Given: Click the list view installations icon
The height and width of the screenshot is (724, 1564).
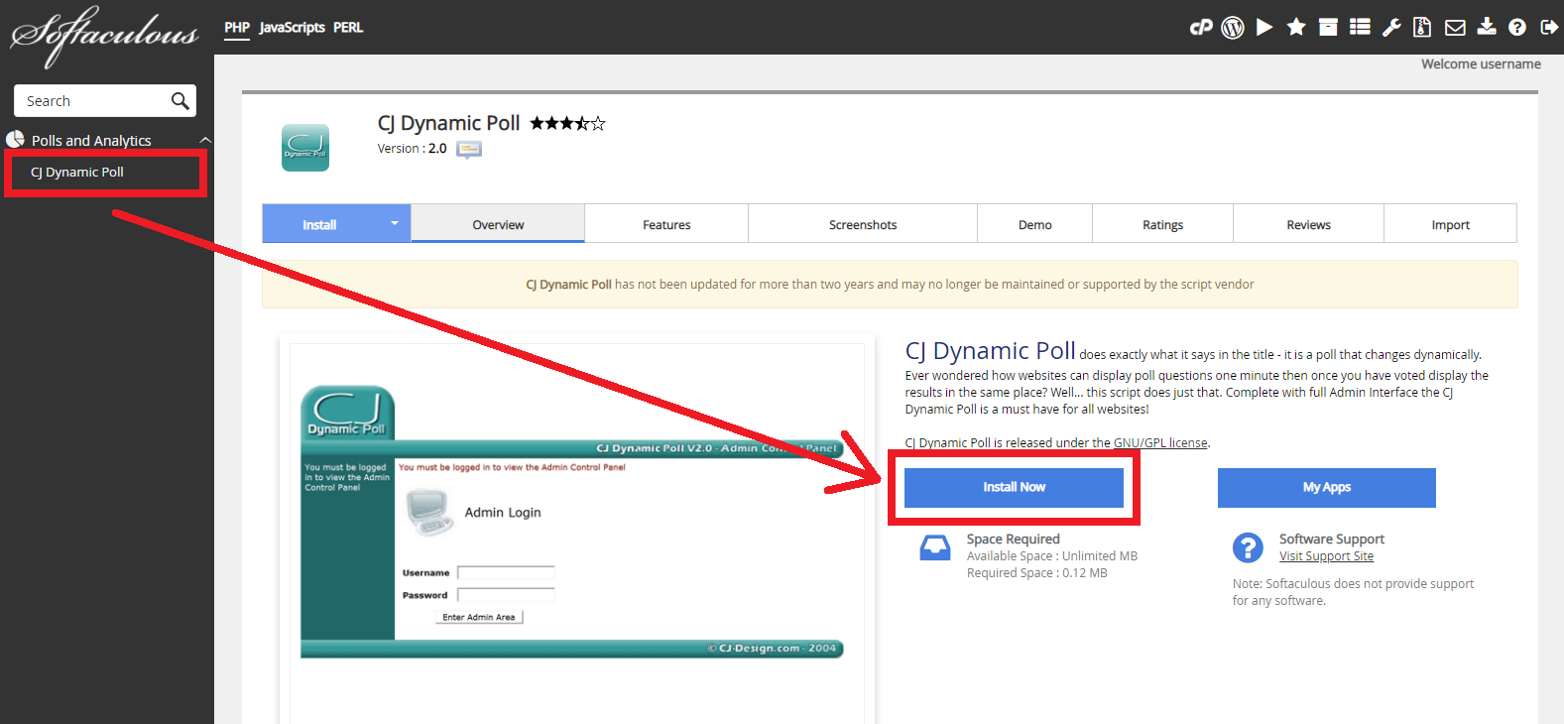Looking at the screenshot, I should point(1360,28).
